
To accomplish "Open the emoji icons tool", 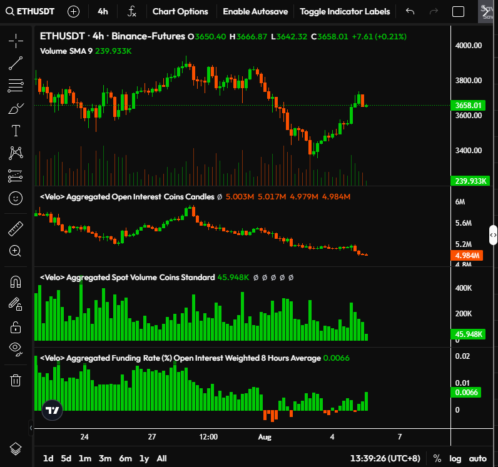I will [x=16, y=198].
